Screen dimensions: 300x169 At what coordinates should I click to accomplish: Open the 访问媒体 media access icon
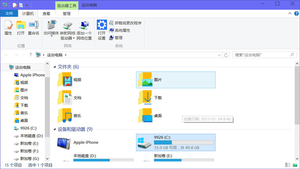(x=51, y=25)
